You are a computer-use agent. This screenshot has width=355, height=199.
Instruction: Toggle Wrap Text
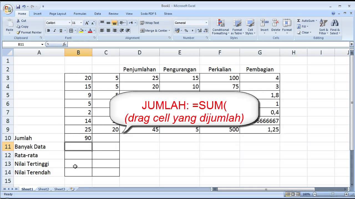(x=150, y=23)
